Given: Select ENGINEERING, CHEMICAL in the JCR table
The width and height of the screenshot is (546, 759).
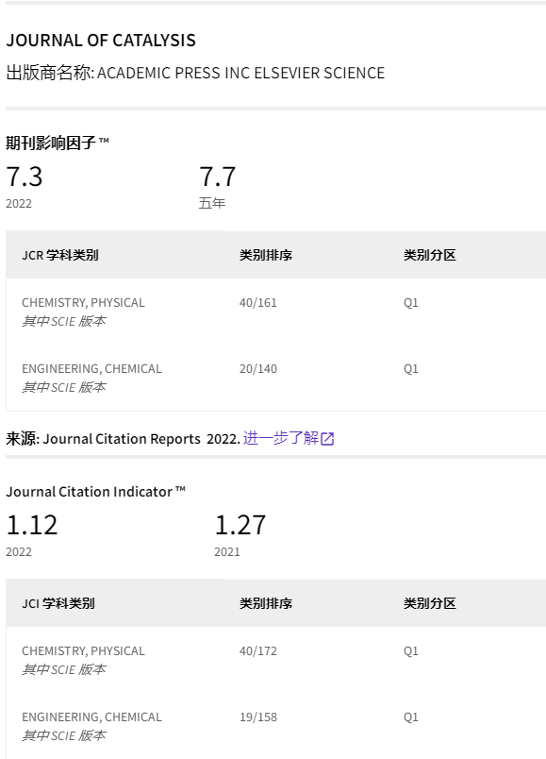Looking at the screenshot, I should click(x=91, y=369).
